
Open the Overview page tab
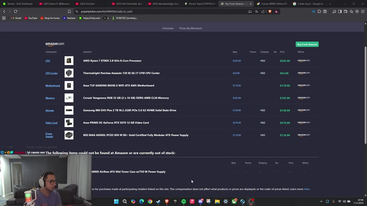pyautogui.click(x=168, y=28)
